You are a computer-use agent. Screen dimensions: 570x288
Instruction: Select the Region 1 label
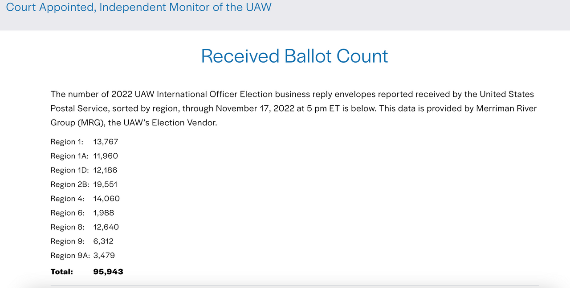coord(67,142)
